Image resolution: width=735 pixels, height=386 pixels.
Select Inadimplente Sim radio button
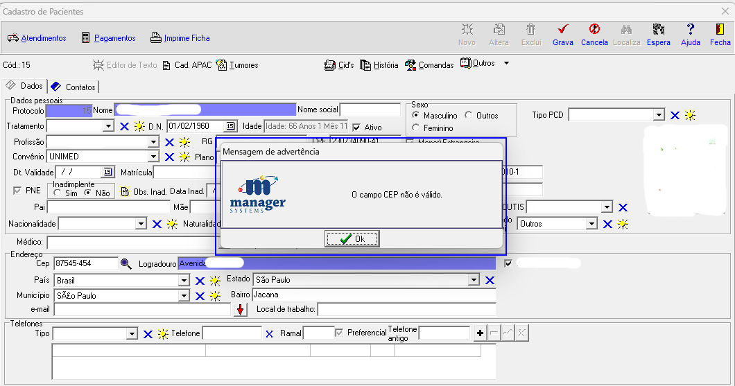[x=57, y=193]
